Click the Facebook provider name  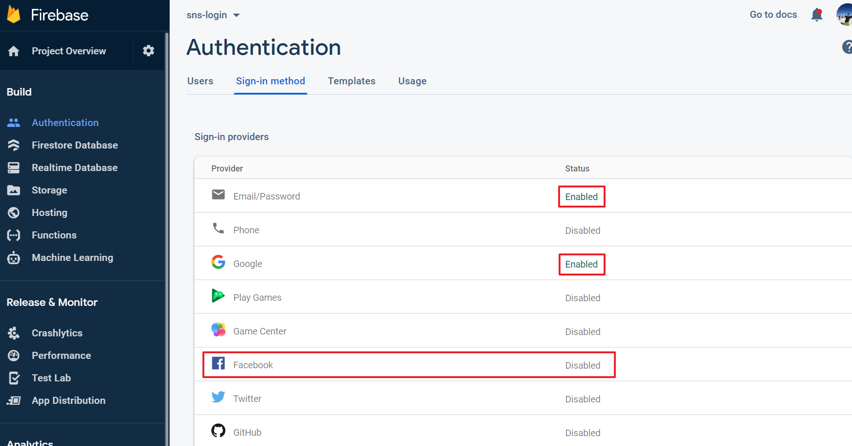click(253, 365)
